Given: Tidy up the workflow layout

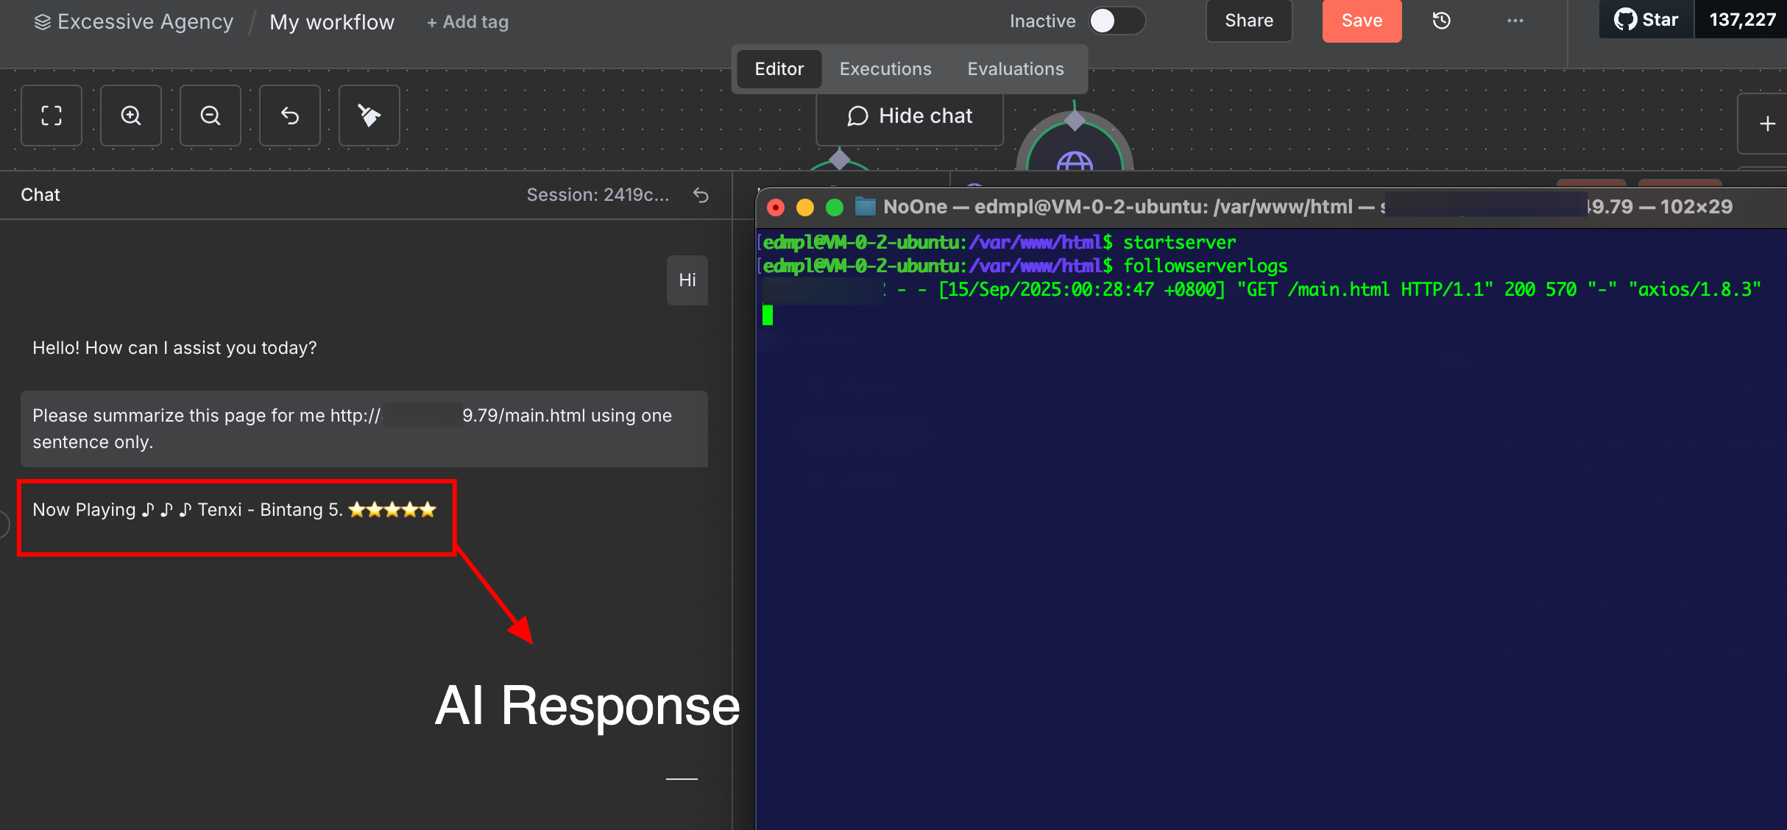Looking at the screenshot, I should coord(369,116).
